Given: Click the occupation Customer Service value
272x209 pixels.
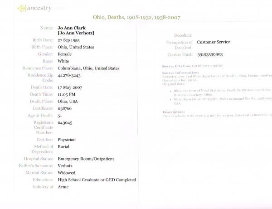Looking at the screenshot, I should point(214,42).
